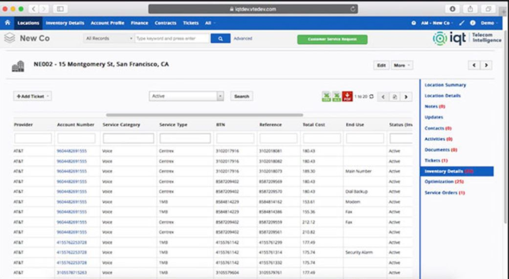This screenshot has width=509, height=279.
Task: Open the Inventory Details nav tab
Action: coord(65,23)
